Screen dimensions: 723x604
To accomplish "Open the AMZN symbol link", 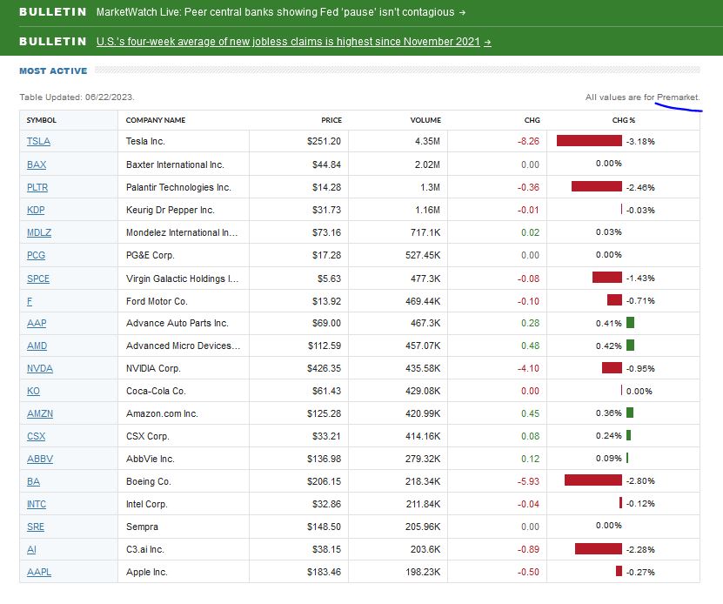I will pos(40,413).
